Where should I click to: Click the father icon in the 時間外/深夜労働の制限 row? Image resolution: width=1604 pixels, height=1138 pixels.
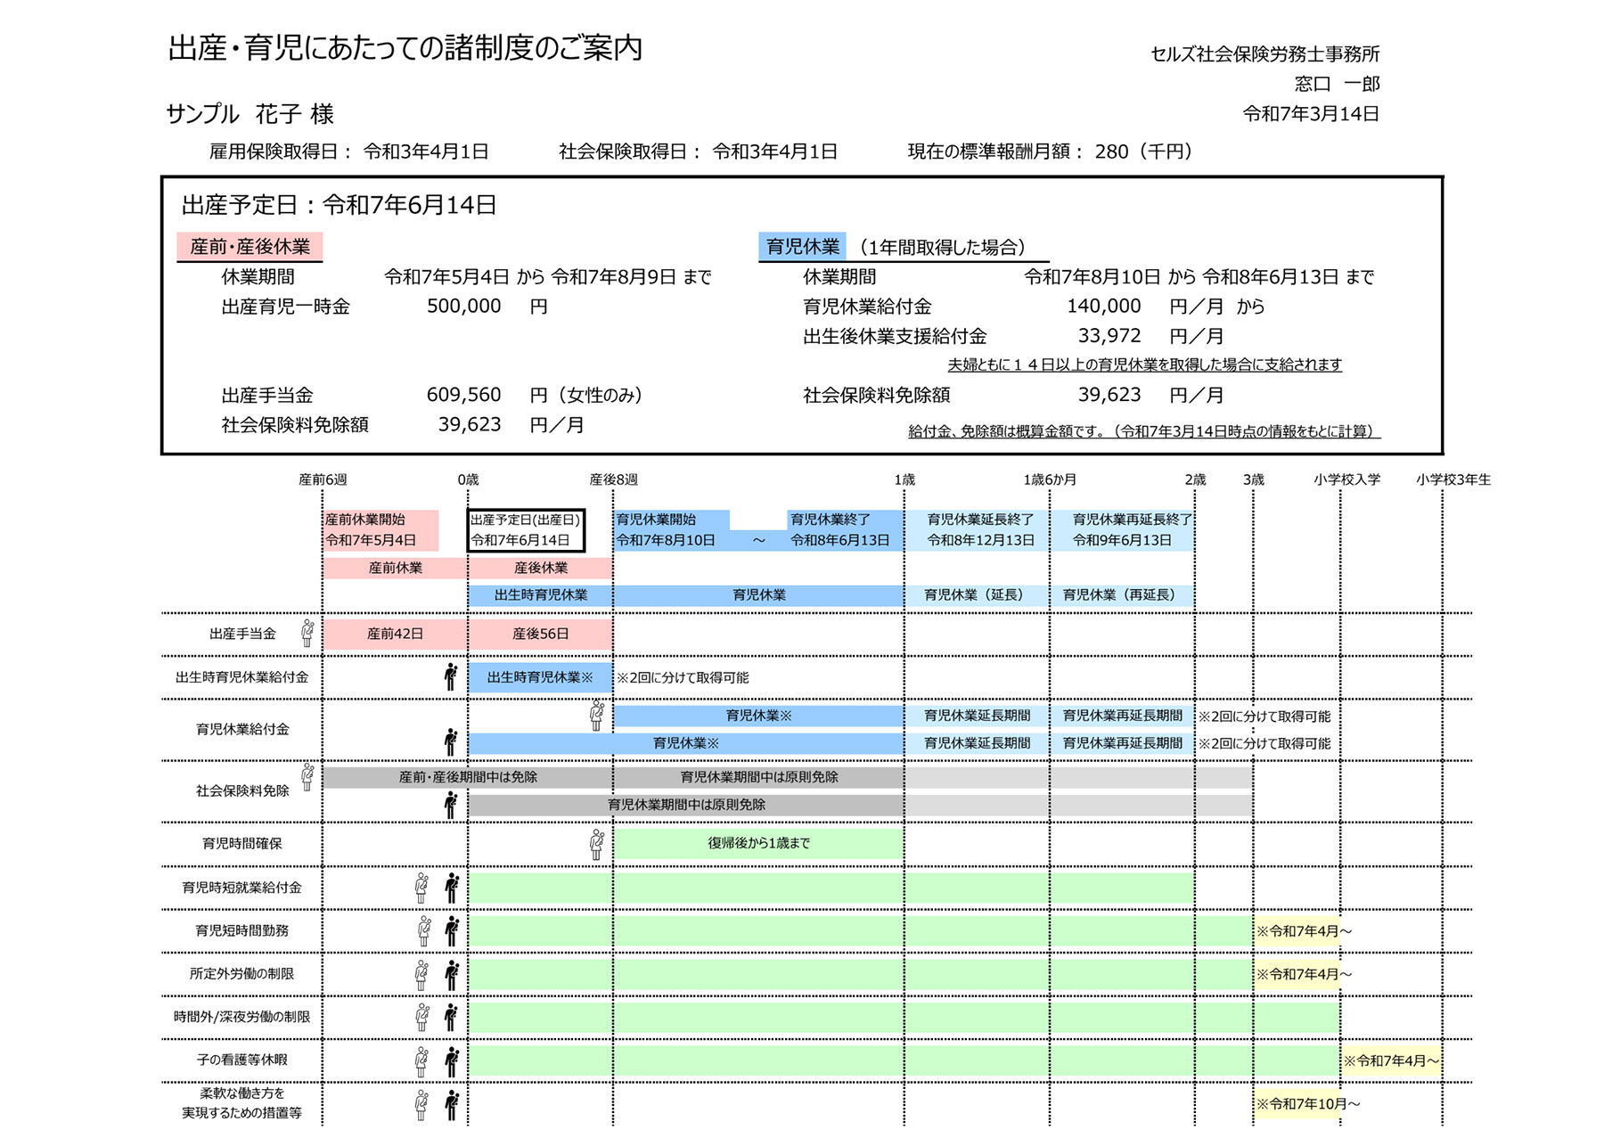[452, 1017]
